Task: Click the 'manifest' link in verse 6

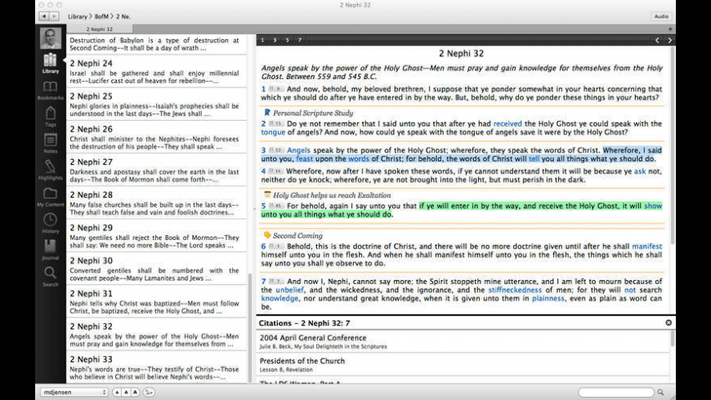Action: pyautogui.click(x=647, y=247)
